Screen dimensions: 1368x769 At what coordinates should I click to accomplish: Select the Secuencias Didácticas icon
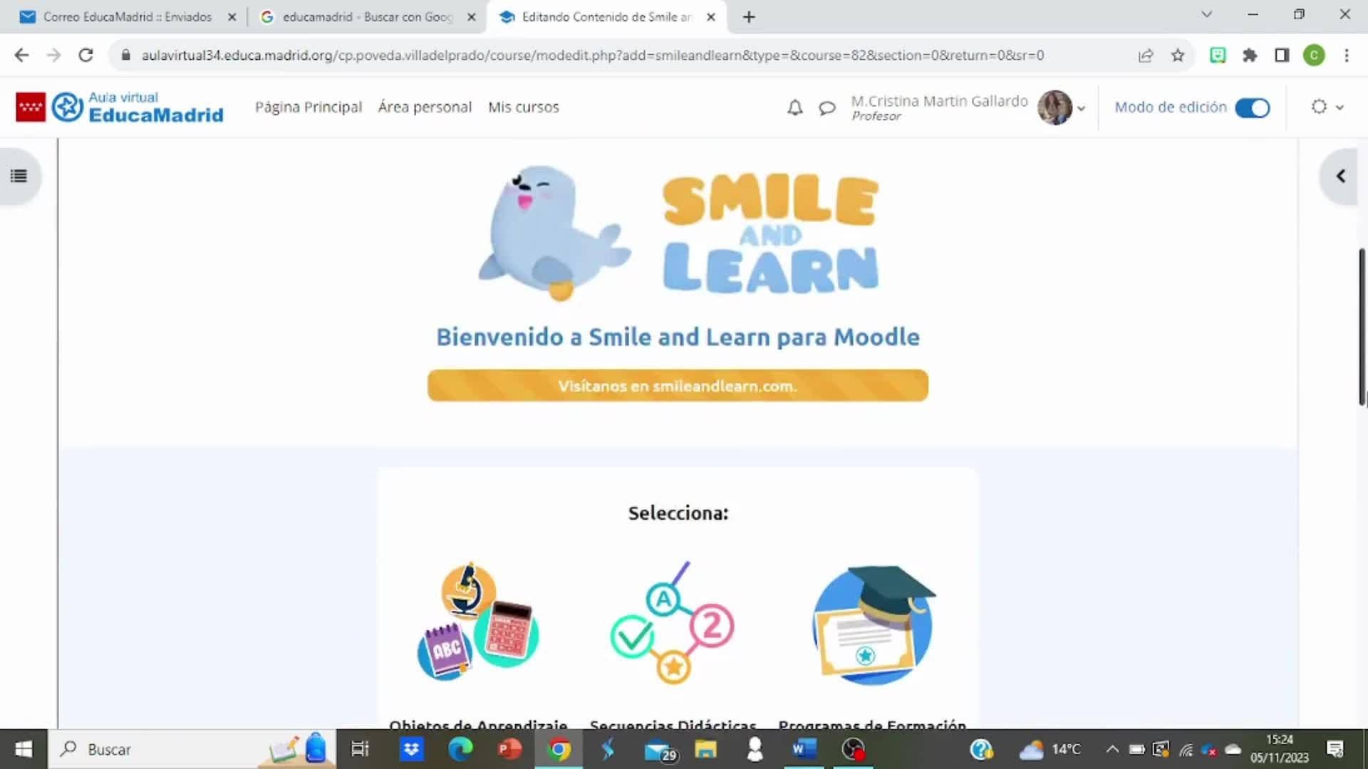[673, 622]
